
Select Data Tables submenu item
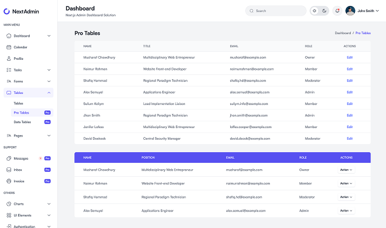coord(23,122)
